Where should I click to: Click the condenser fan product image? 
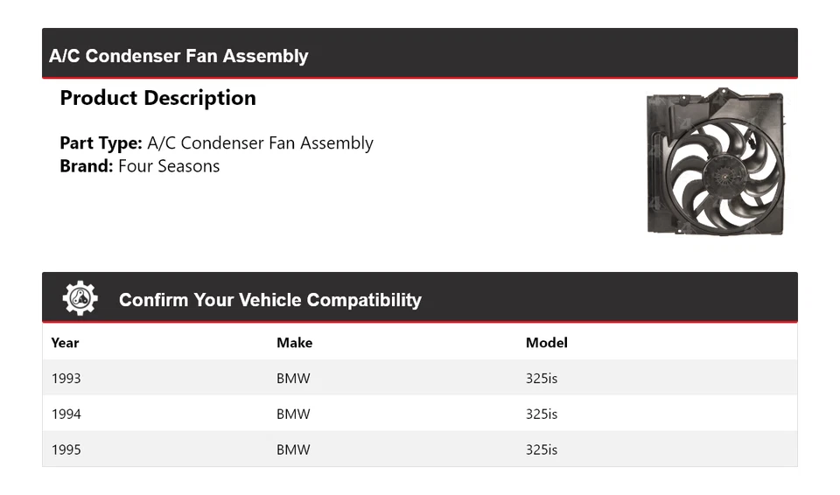point(715,162)
